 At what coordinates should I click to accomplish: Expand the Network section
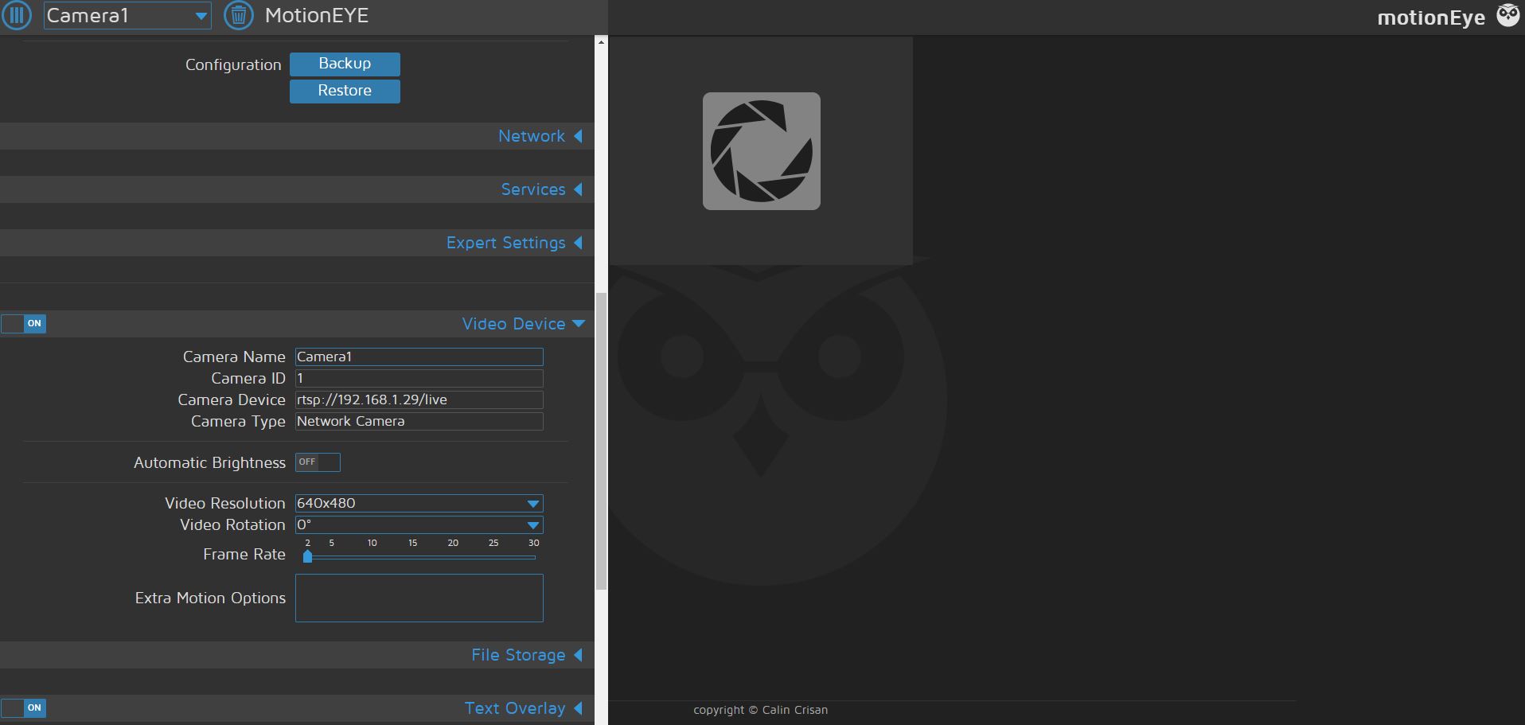point(539,136)
